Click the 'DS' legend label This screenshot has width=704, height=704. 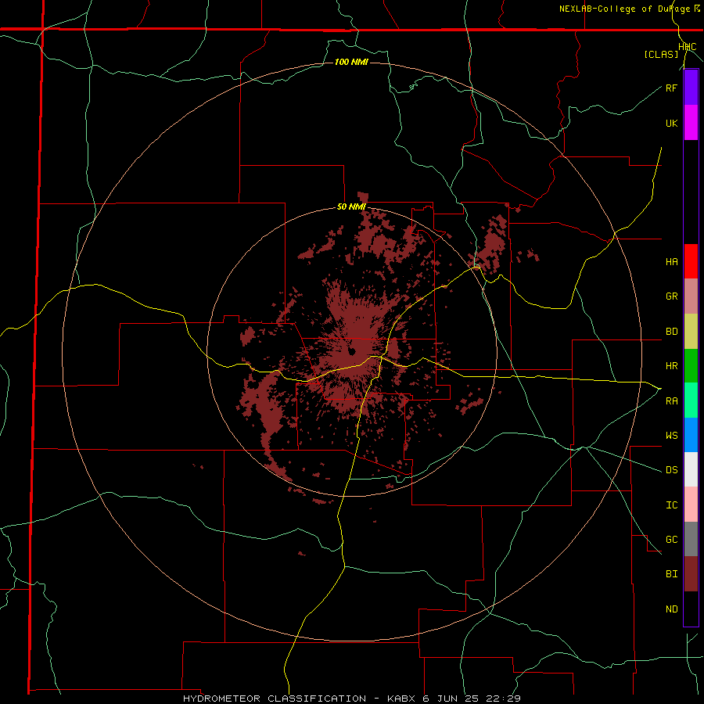tap(671, 470)
